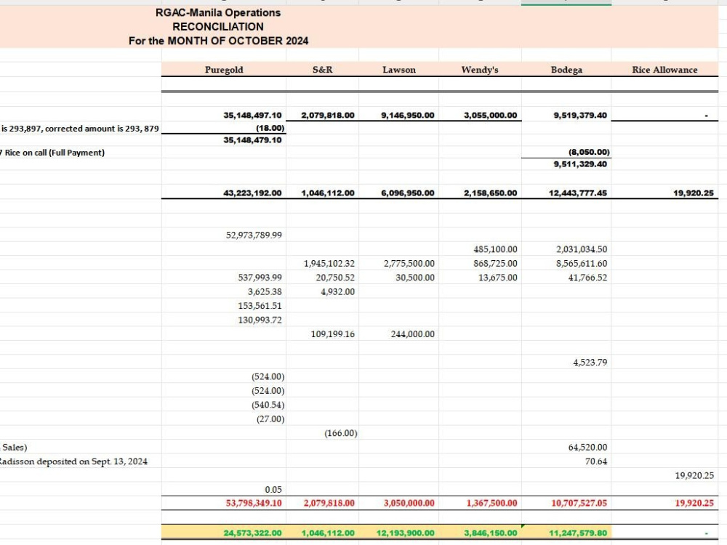Click the (18.00) adjustment cell
Screen dimensions: 727x545
pyautogui.click(x=270, y=129)
